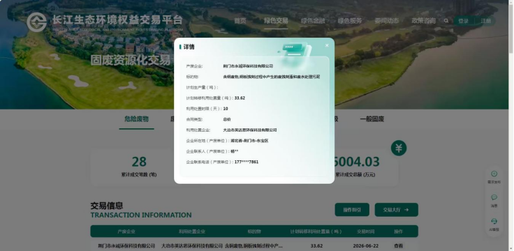The width and height of the screenshot is (514, 251).
Task: Open the 要闻动态 navigation item
Action: [x=387, y=21]
